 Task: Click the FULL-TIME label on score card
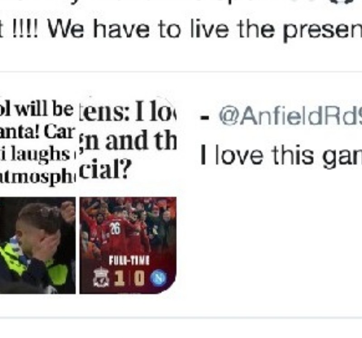tap(129, 261)
